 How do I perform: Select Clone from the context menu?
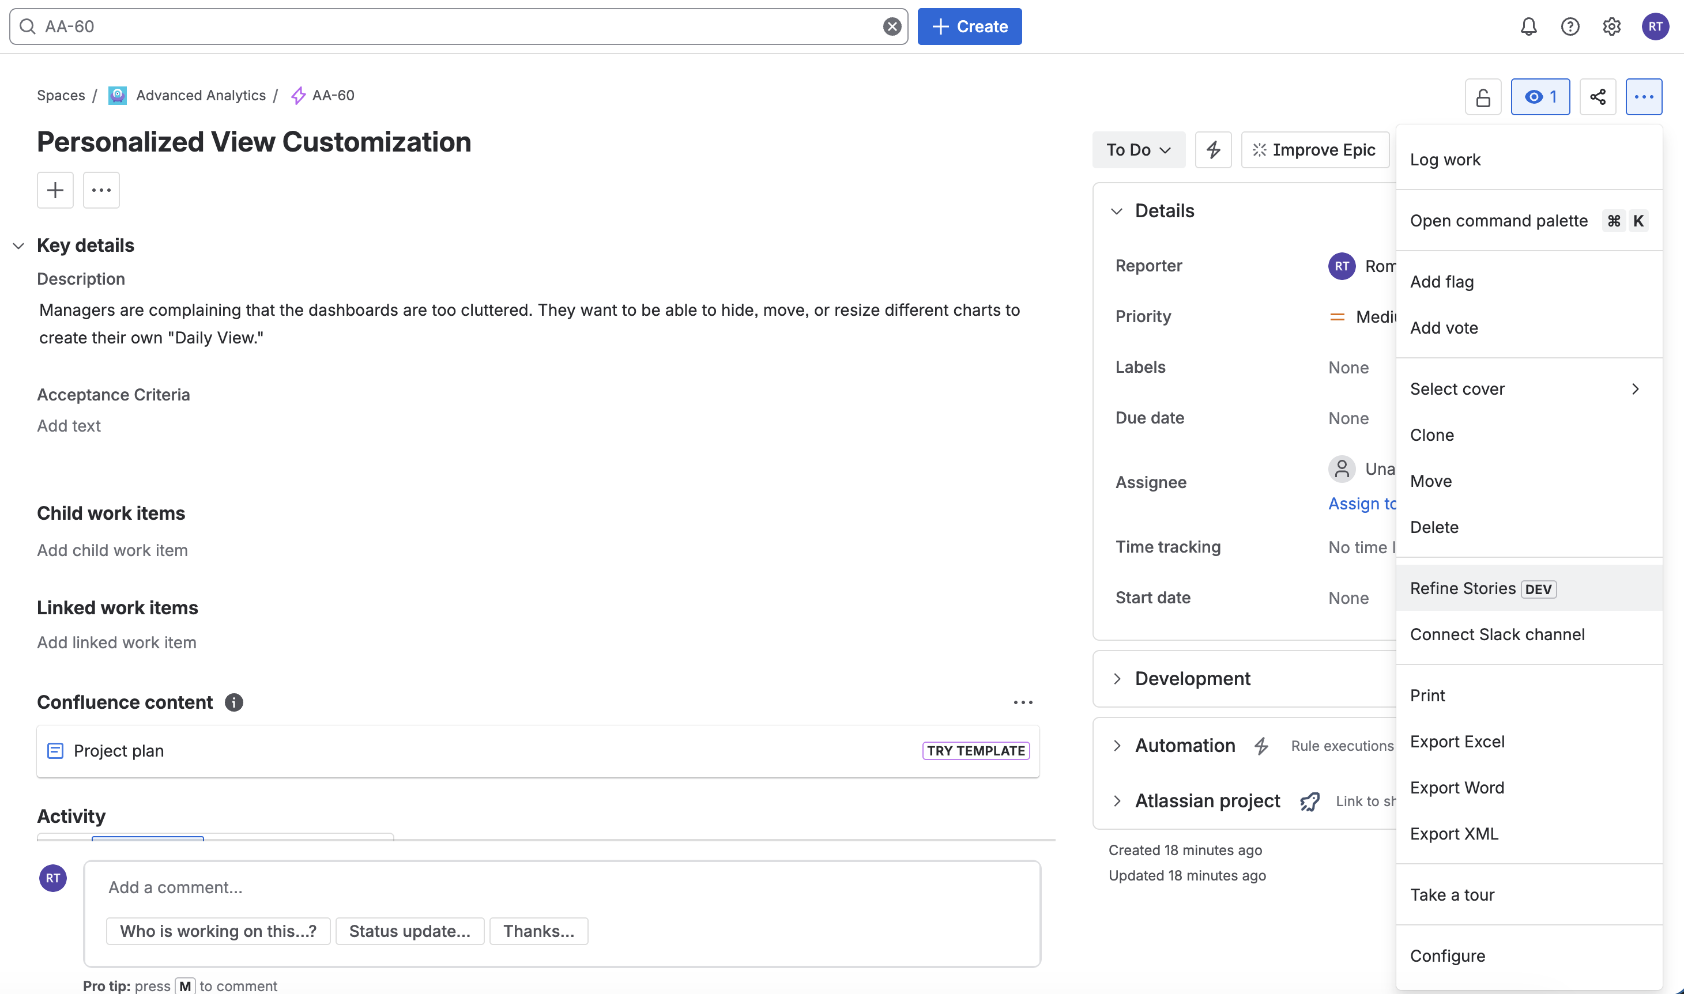(x=1431, y=434)
